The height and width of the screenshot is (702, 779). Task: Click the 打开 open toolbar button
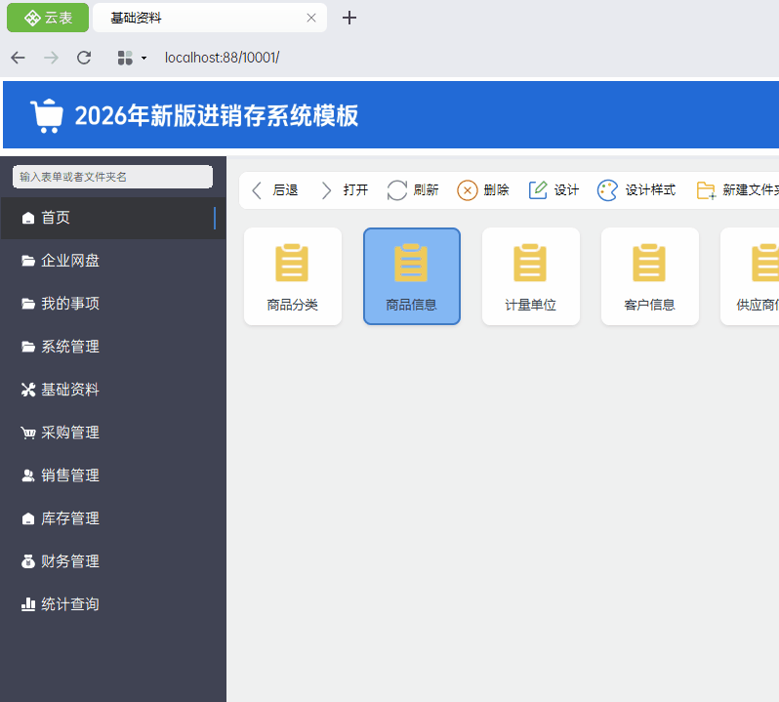(345, 190)
